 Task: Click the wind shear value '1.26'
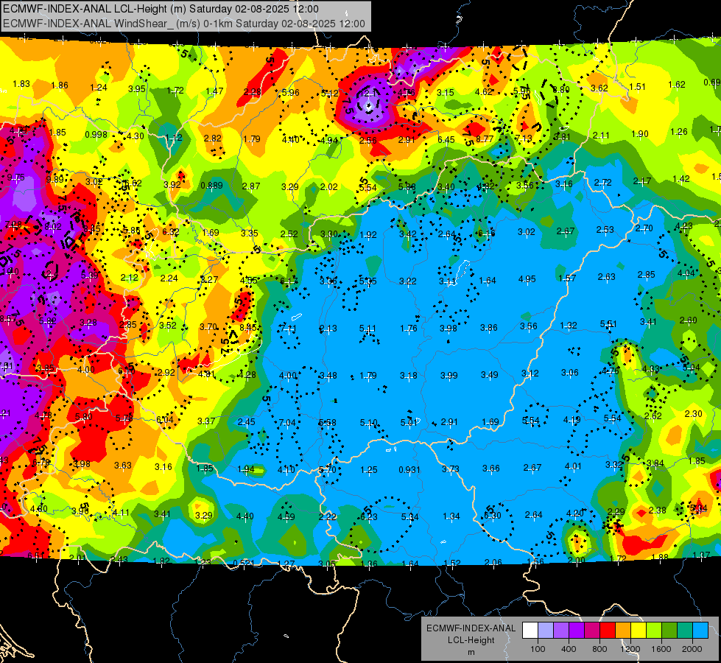pyautogui.click(x=679, y=132)
